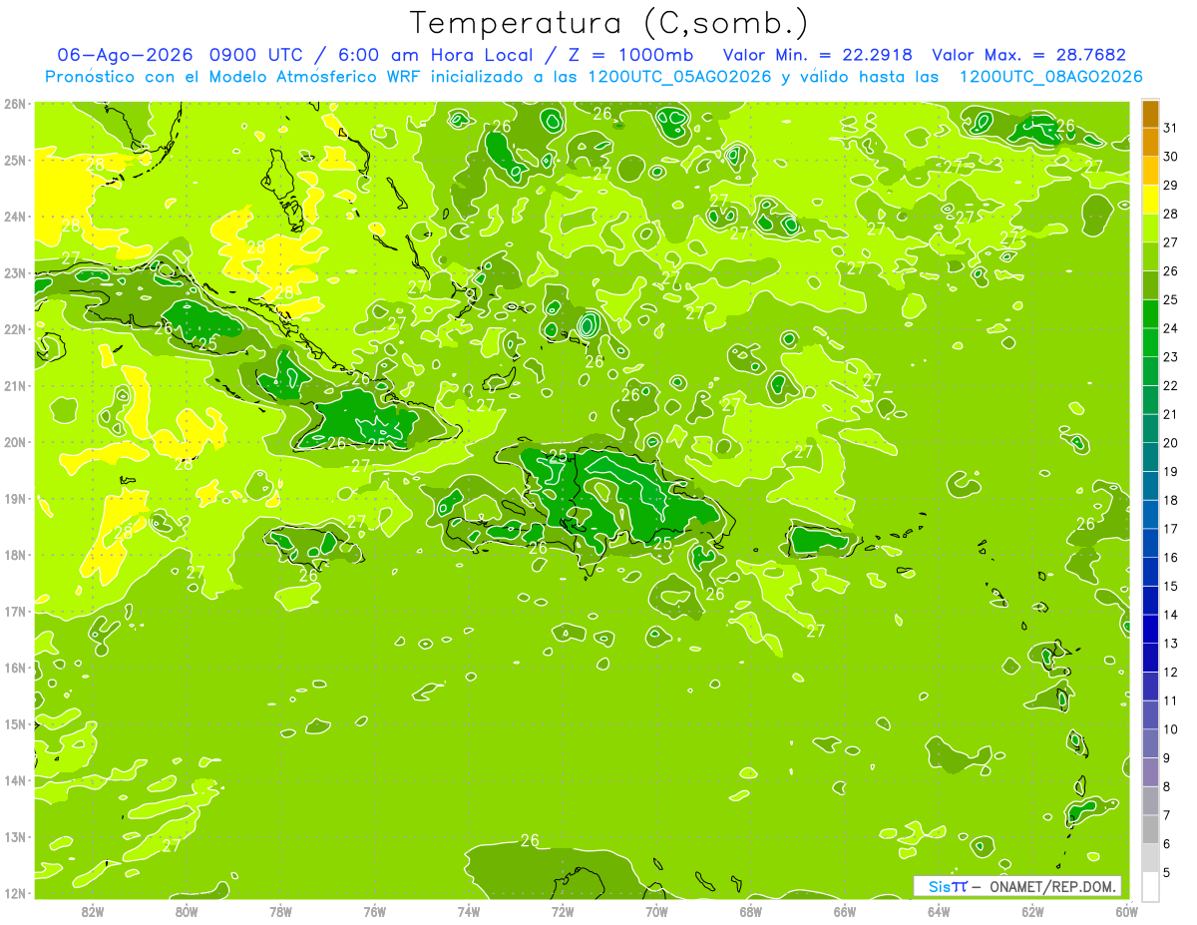Click initialization time '1200UTC_05AGO2026'
1197x925 pixels.
click(679, 76)
